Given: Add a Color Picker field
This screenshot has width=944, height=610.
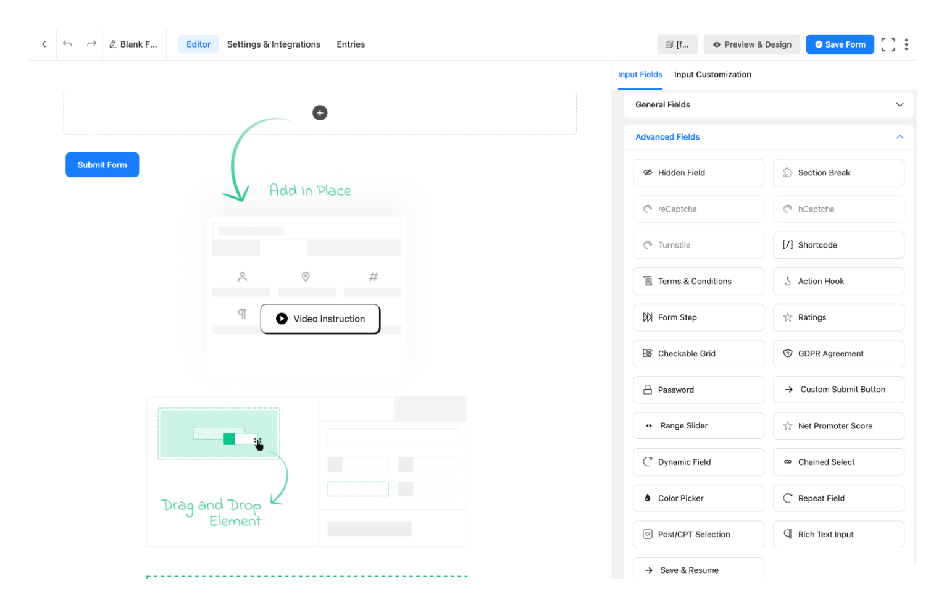Looking at the screenshot, I should click(x=698, y=498).
